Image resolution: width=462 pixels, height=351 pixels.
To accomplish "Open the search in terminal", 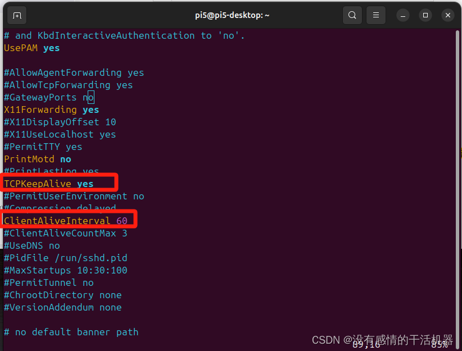I will 352,15.
